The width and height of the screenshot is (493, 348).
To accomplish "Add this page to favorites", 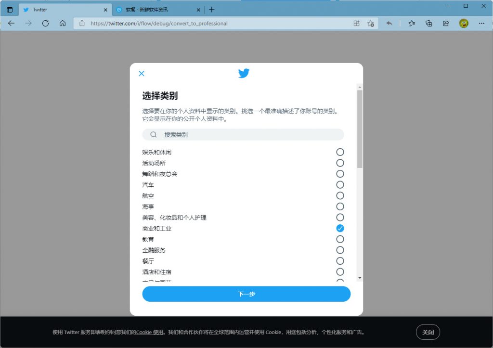I will (x=371, y=23).
